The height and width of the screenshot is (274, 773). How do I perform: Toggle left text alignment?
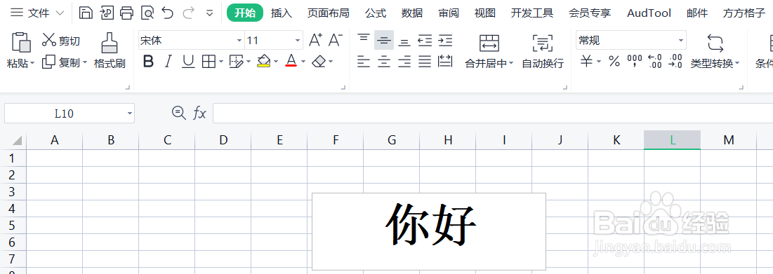(x=364, y=62)
